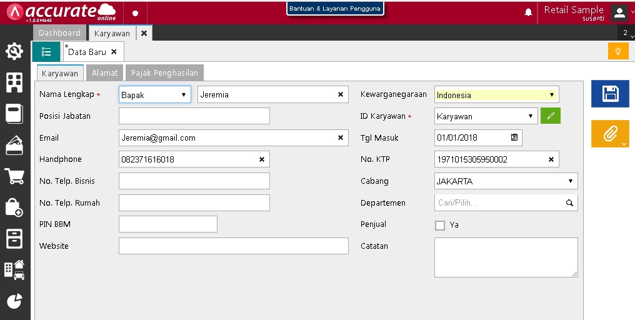Click the orange paperclip attachment button

point(610,134)
